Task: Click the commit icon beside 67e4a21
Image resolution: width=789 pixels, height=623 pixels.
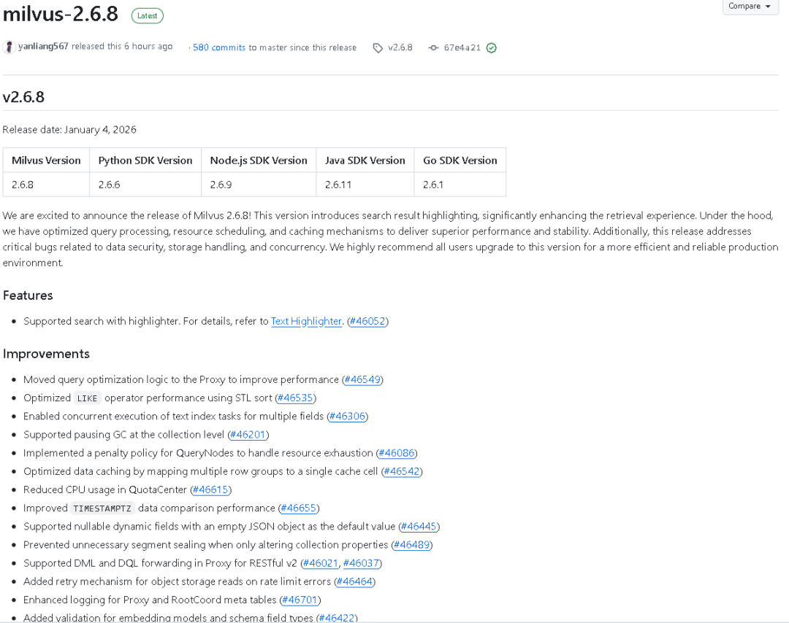Action: pos(433,47)
